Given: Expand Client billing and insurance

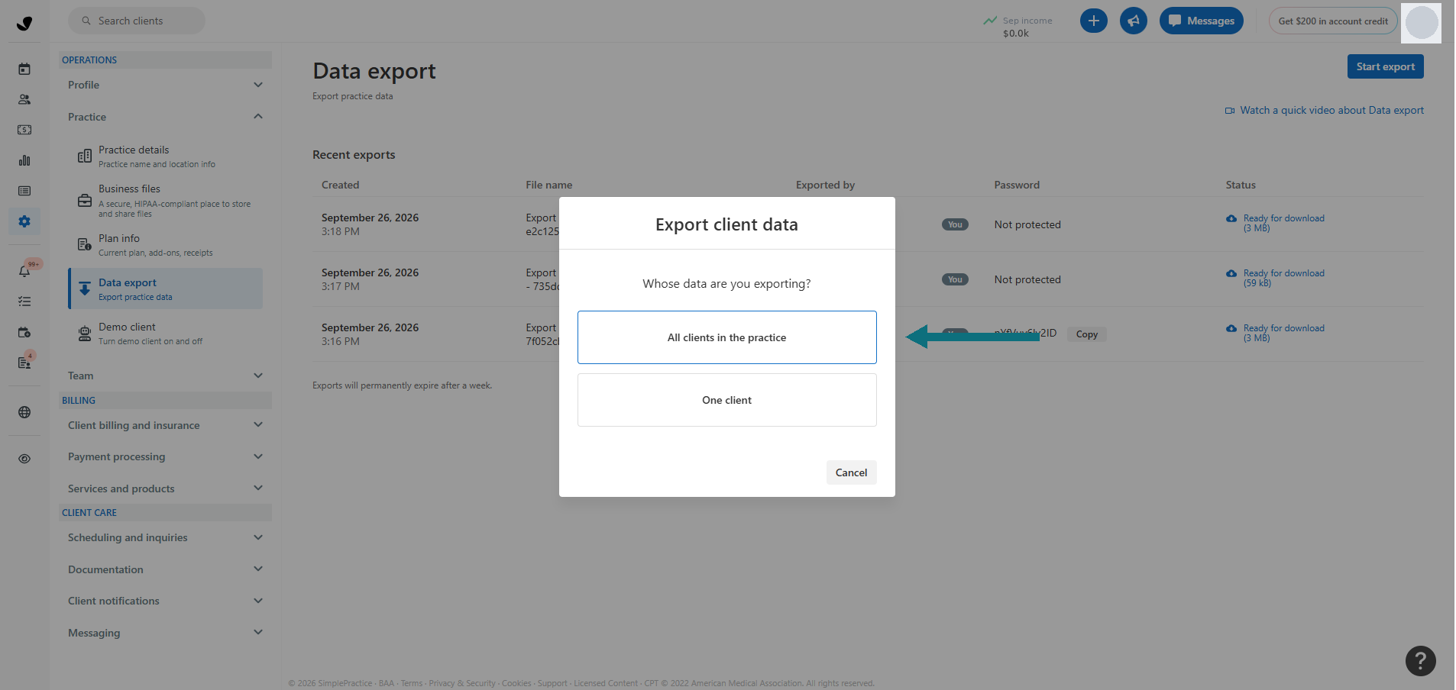Looking at the screenshot, I should 165,425.
